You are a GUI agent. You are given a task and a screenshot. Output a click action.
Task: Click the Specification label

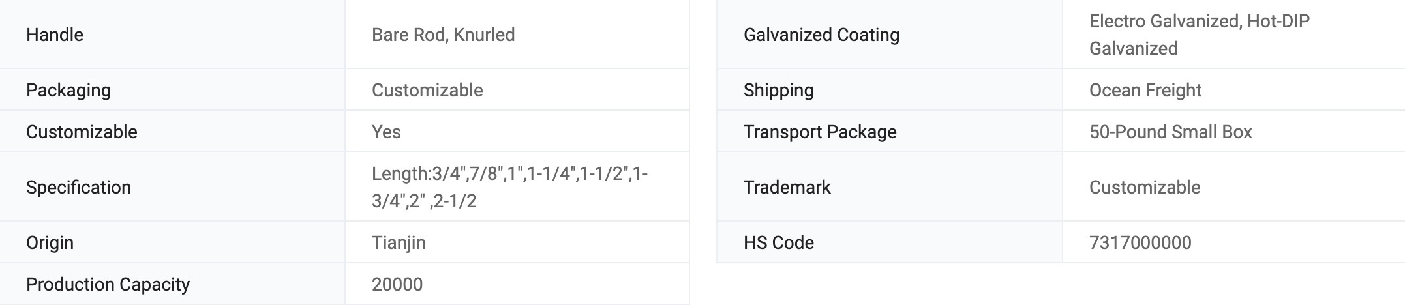click(78, 187)
